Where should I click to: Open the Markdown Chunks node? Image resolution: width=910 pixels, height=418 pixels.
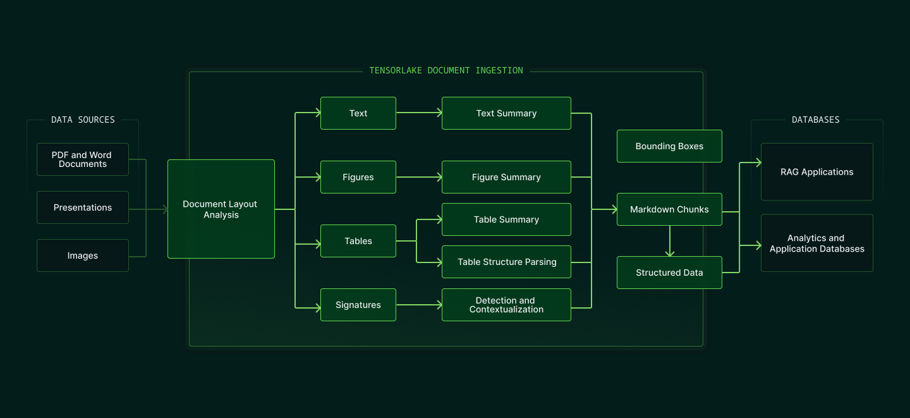[x=669, y=209]
